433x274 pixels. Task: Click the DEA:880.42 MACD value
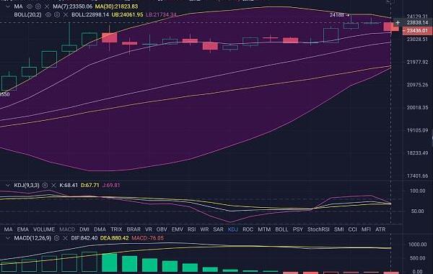tap(114, 238)
